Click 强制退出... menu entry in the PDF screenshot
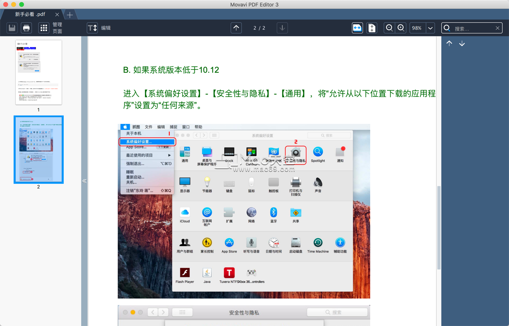 (135, 164)
